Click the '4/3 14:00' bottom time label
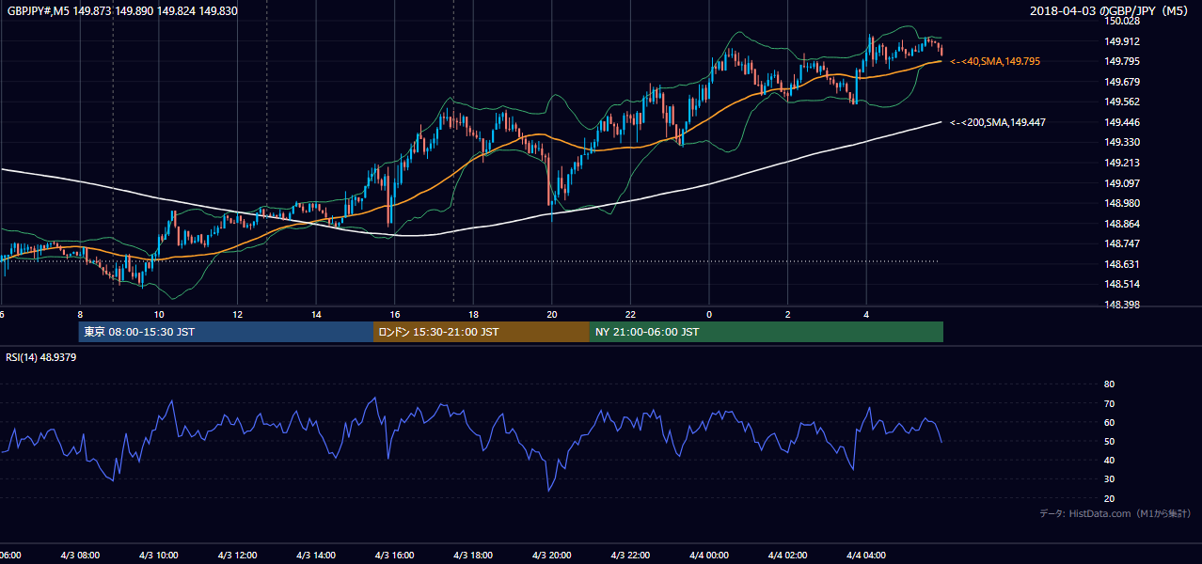1202x564 pixels. coord(315,556)
